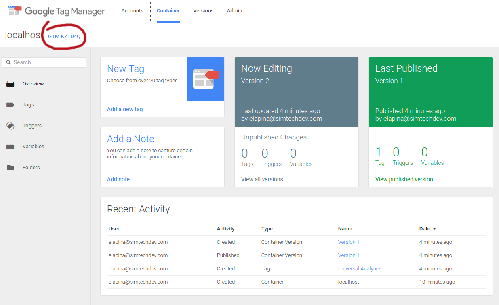Go to the Versions tab
This screenshot has height=305, width=499.
coord(203,11)
